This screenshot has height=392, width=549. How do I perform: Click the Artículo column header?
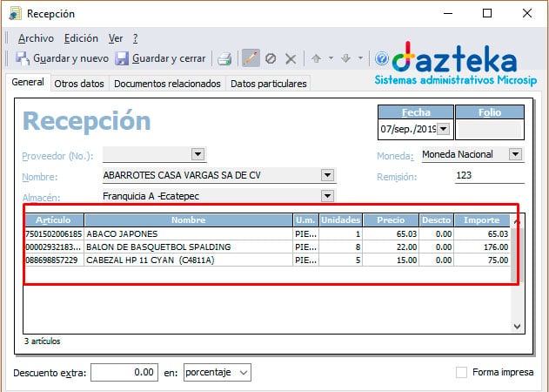[54, 220]
